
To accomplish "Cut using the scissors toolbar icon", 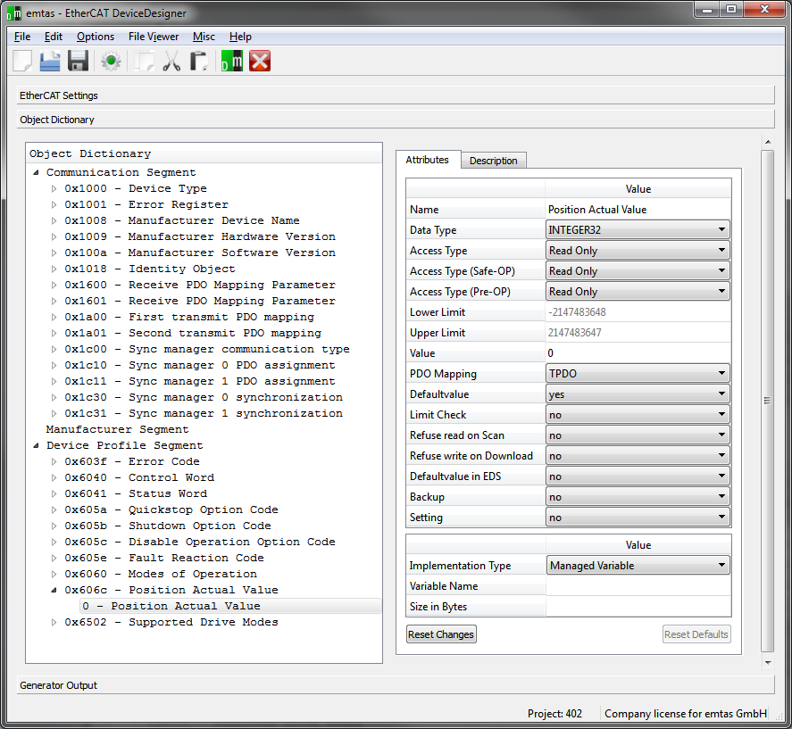I will (171, 61).
